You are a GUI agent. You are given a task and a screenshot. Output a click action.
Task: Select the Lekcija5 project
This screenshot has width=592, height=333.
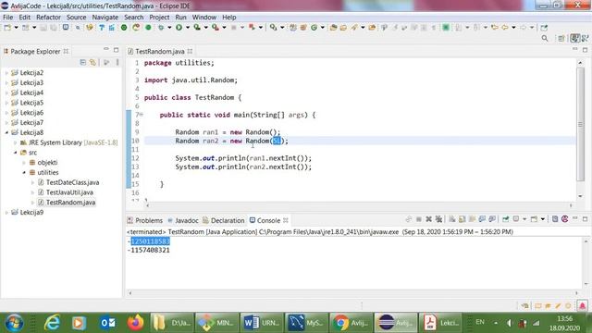point(31,103)
